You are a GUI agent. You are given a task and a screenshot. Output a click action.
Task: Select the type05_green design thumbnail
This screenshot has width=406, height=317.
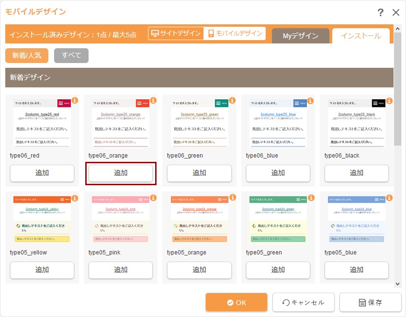(x=278, y=220)
